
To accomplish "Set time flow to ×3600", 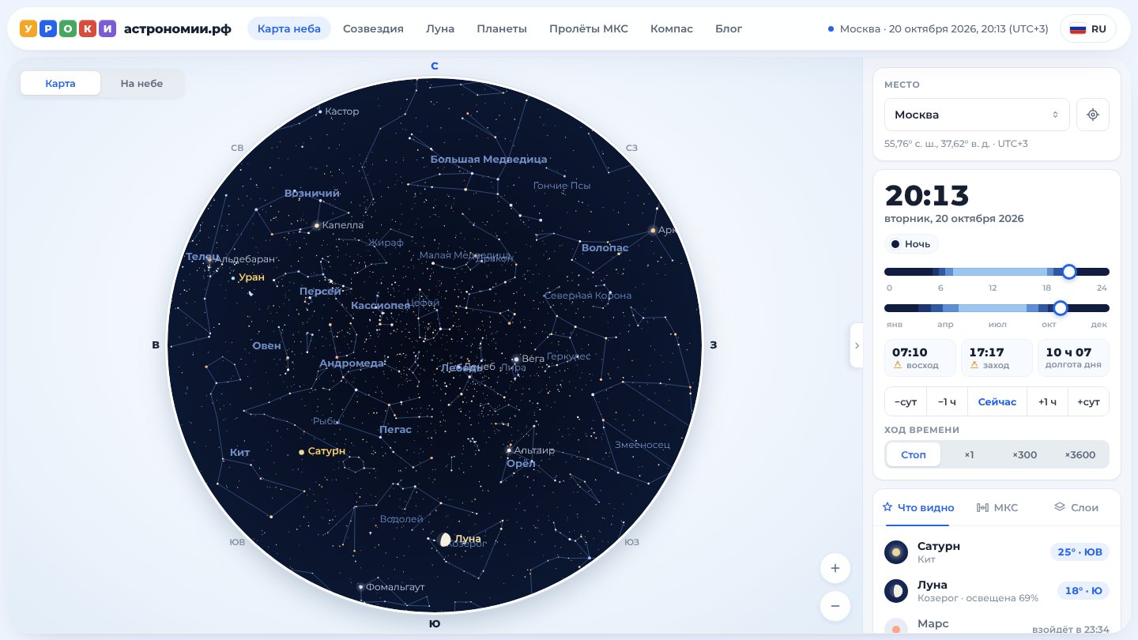I will pos(1080,454).
